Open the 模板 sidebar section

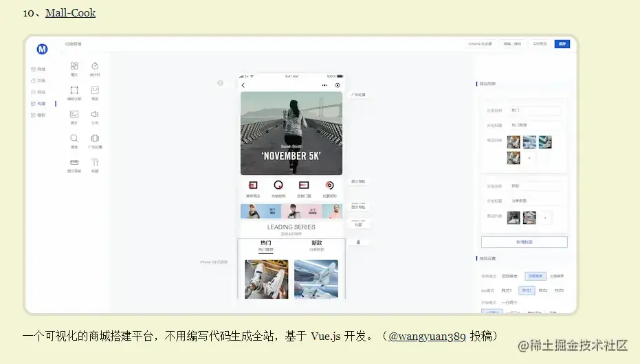pyautogui.click(x=38, y=115)
